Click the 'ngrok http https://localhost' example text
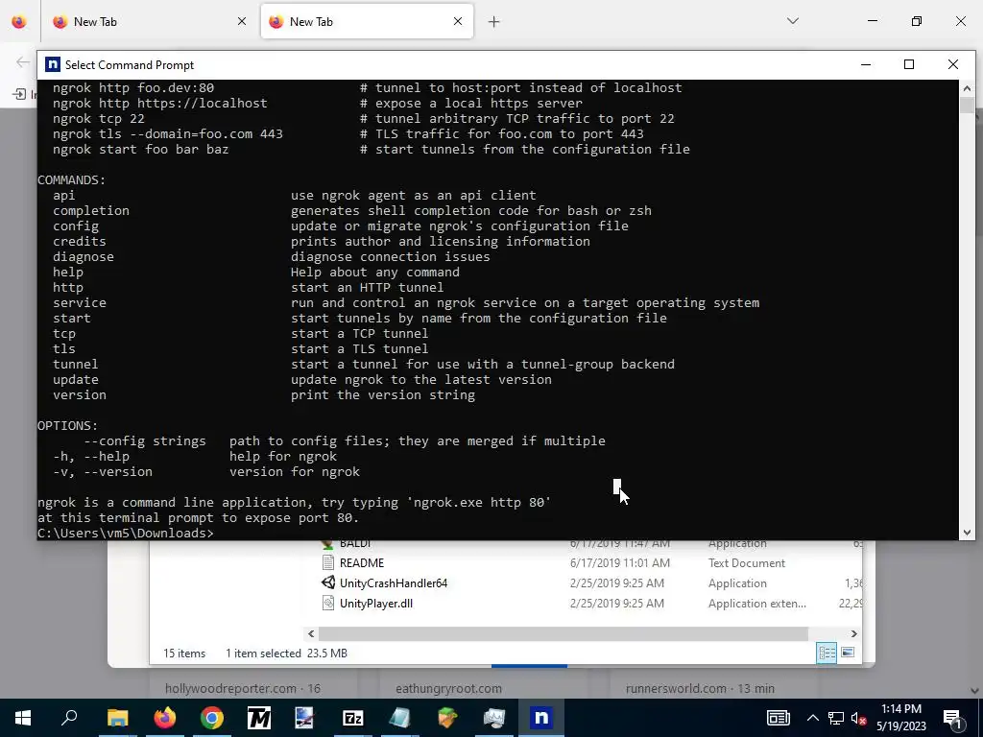Viewport: 983px width, 737px height. pyautogui.click(x=160, y=103)
